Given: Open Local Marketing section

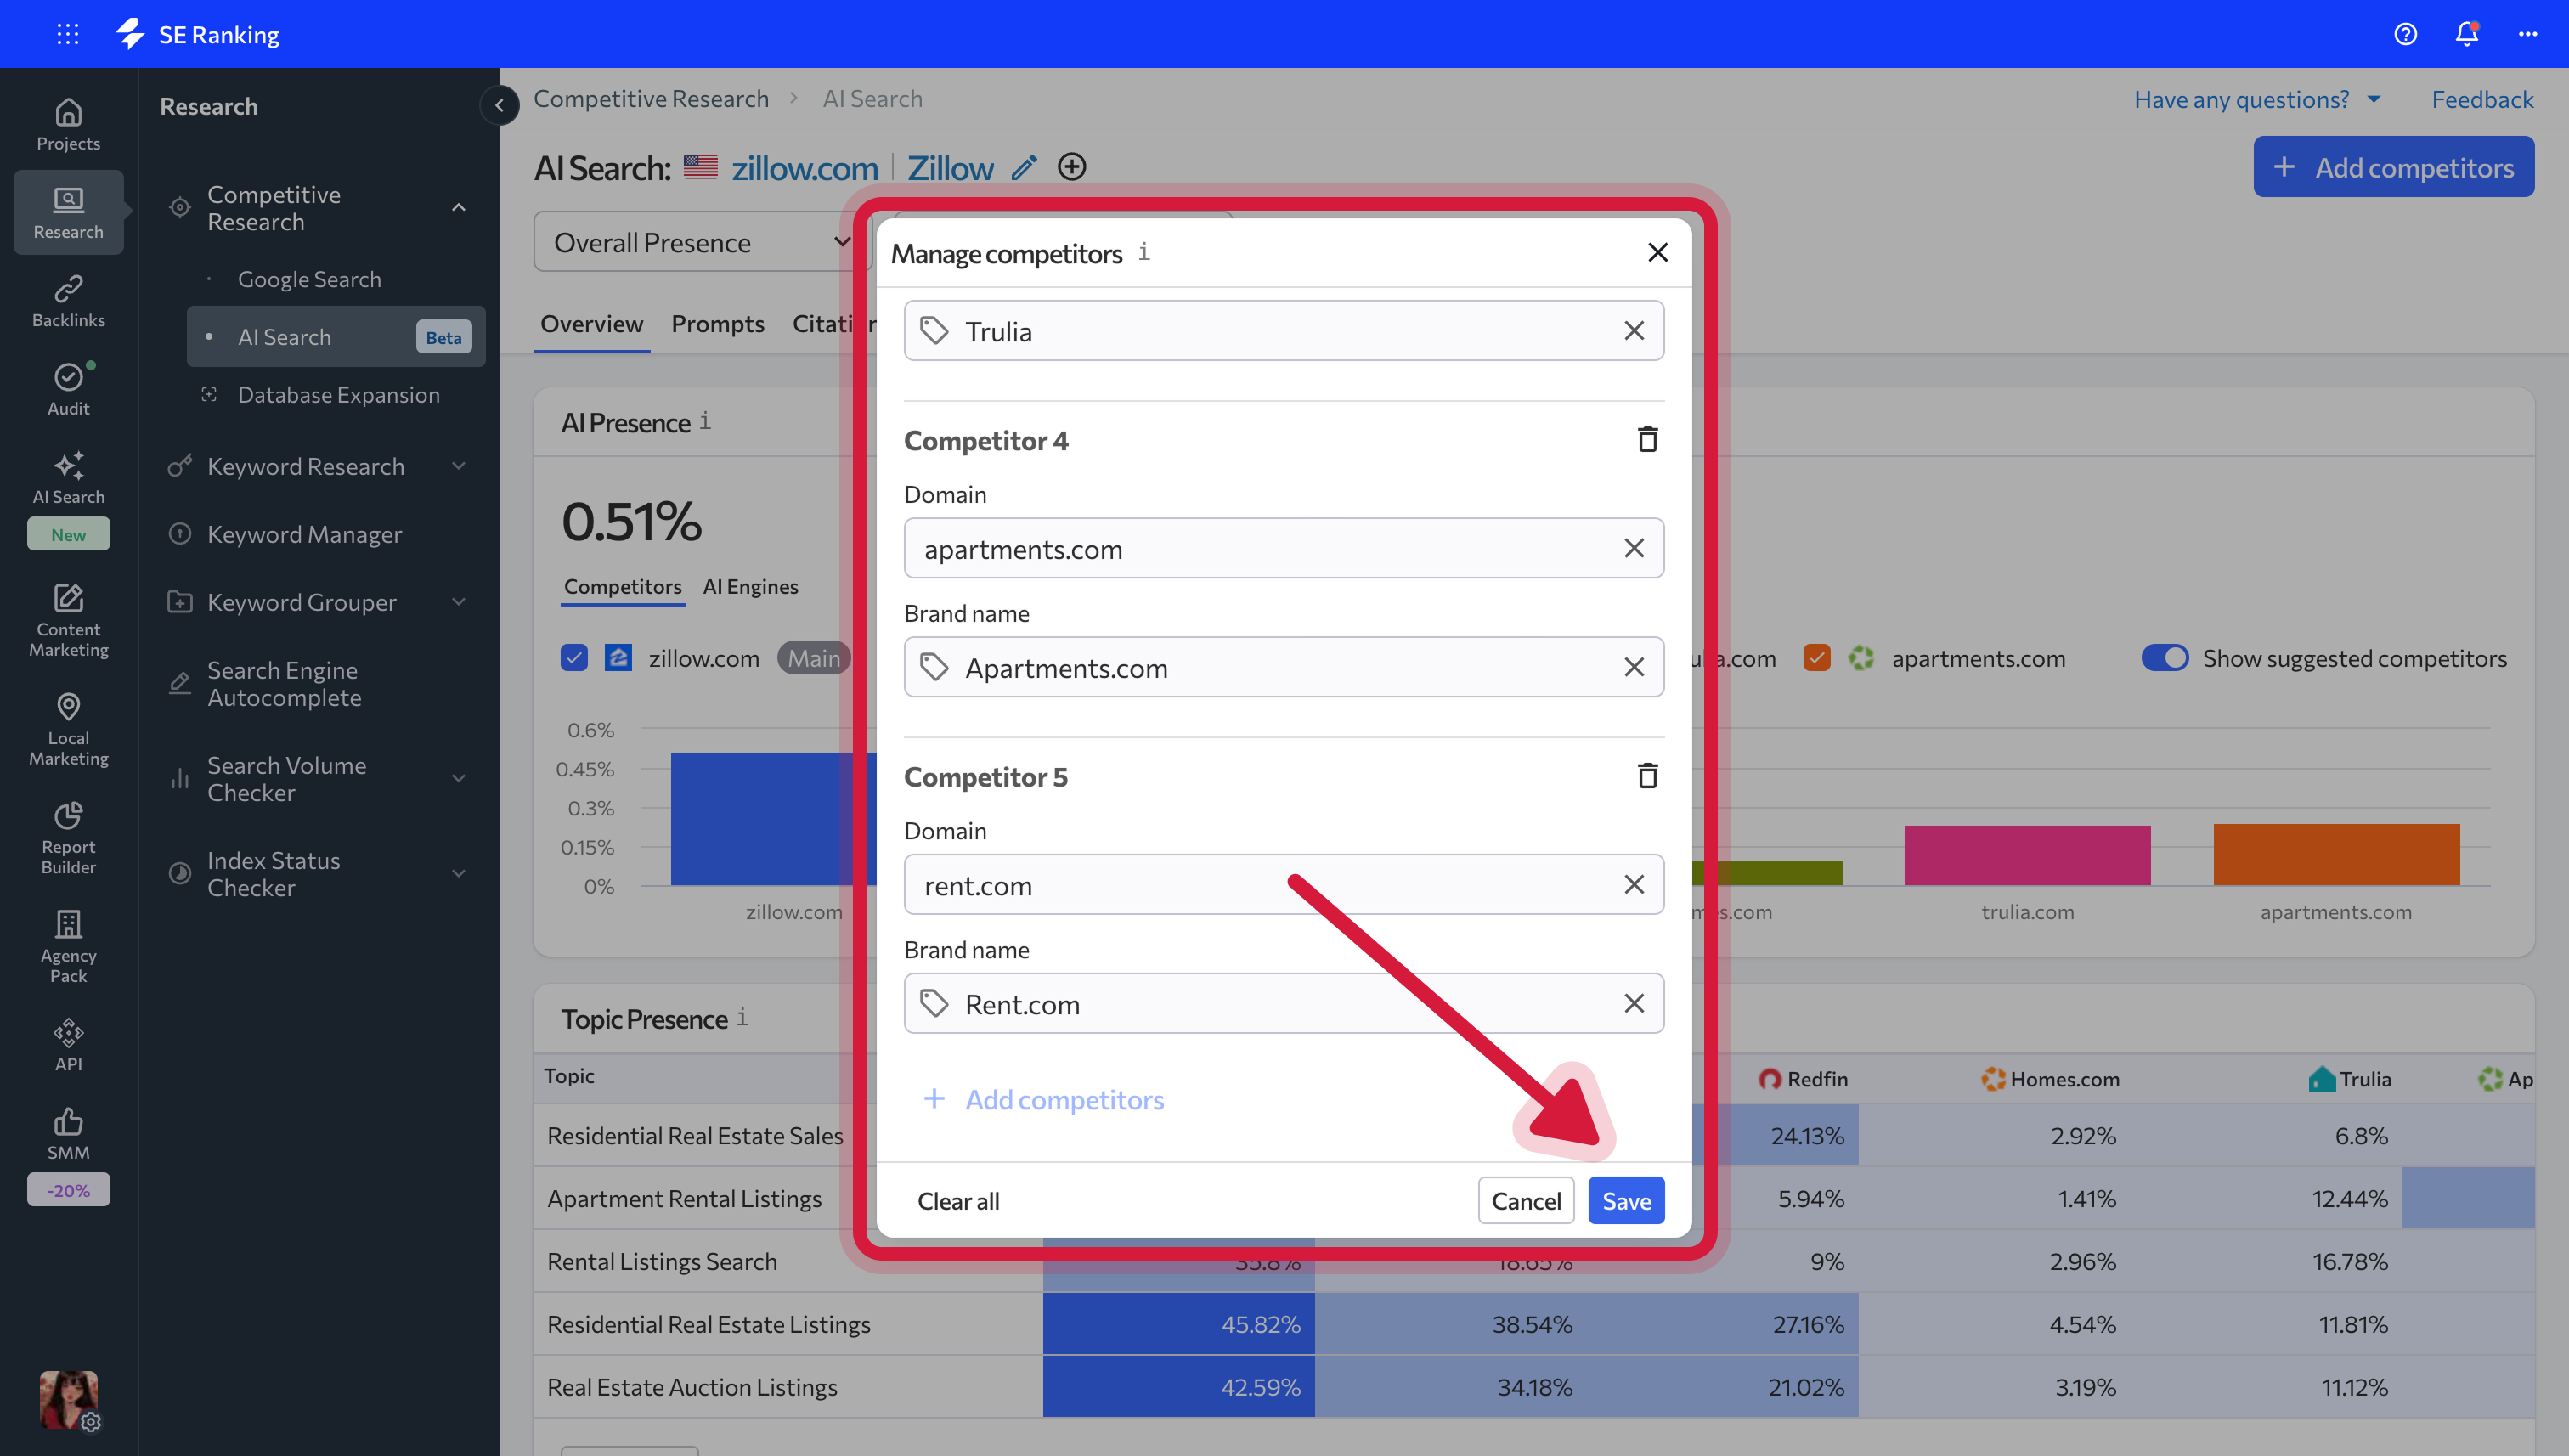Looking at the screenshot, I should [x=68, y=730].
